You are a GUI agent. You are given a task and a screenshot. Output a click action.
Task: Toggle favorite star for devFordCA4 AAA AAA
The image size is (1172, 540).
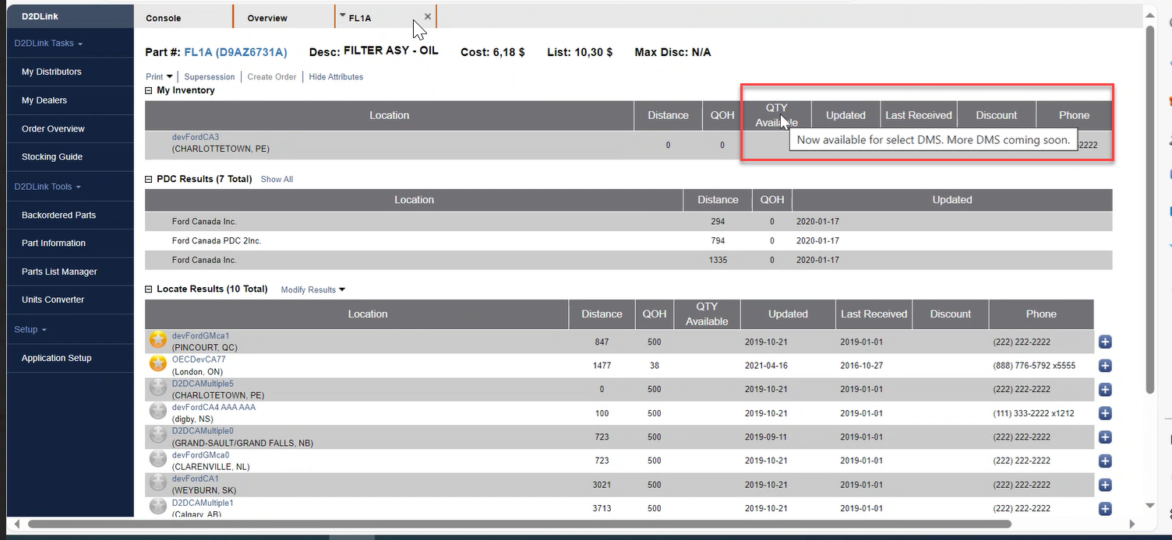click(158, 411)
